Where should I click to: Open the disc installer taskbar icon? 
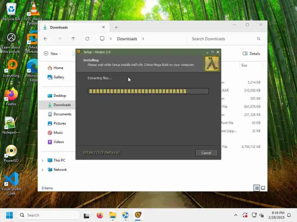click(125, 215)
